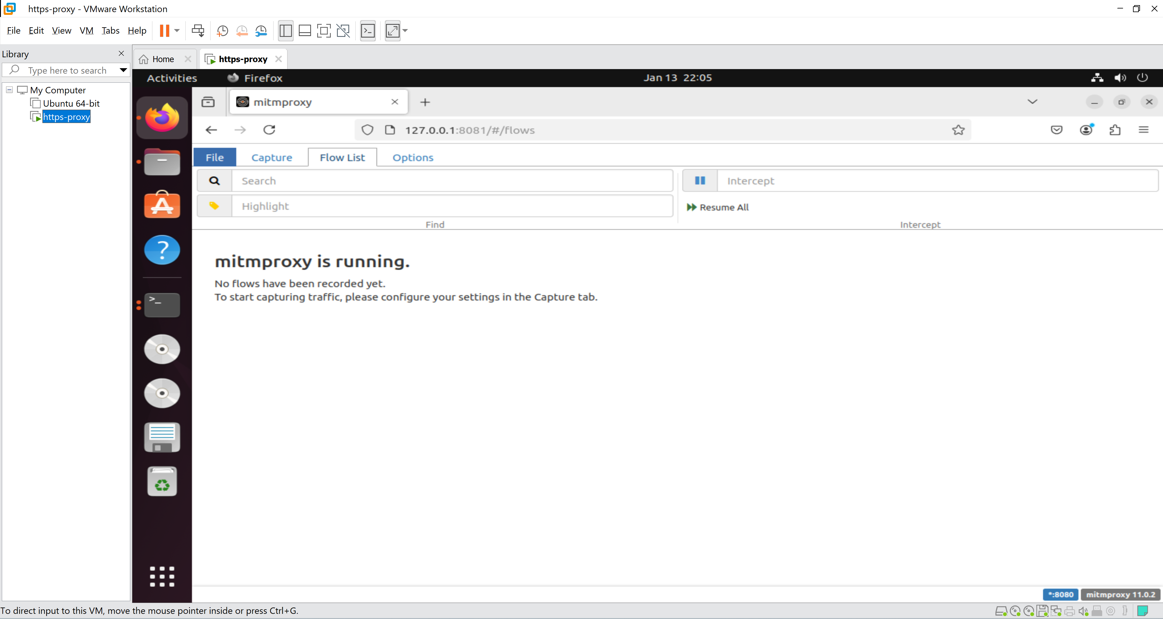Click send Ctrl+Alt+Del toolbar icon

click(198, 31)
